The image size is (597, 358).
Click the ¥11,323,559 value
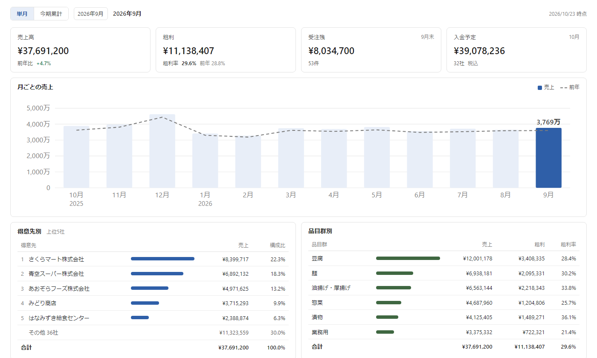click(x=234, y=332)
